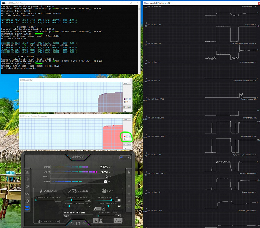
Task: Click the min Y value field of Memory Junction Temperature
Action: (127, 148)
